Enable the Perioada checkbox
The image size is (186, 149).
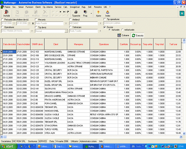click(2, 19)
